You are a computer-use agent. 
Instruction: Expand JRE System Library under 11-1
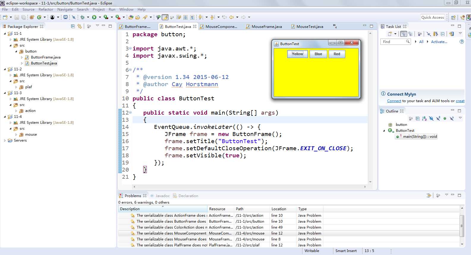(x=11, y=39)
